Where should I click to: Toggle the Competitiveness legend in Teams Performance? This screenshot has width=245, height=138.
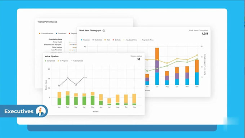click(x=46, y=33)
